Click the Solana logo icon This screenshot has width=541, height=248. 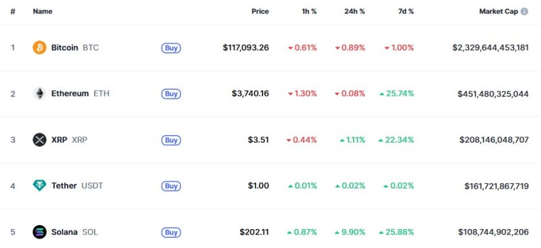[39, 232]
